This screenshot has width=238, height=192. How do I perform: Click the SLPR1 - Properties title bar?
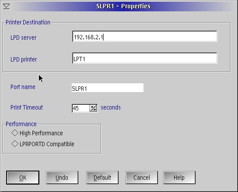pyautogui.click(x=123, y=7)
